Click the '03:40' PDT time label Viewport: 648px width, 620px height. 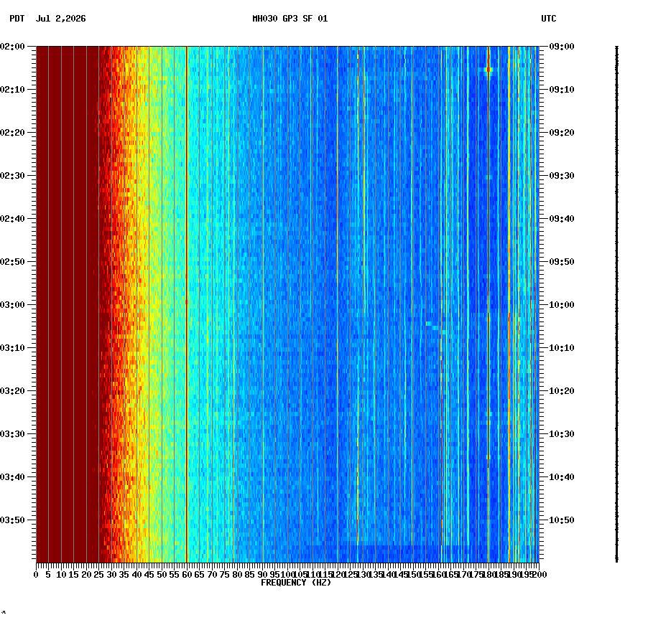point(12,476)
